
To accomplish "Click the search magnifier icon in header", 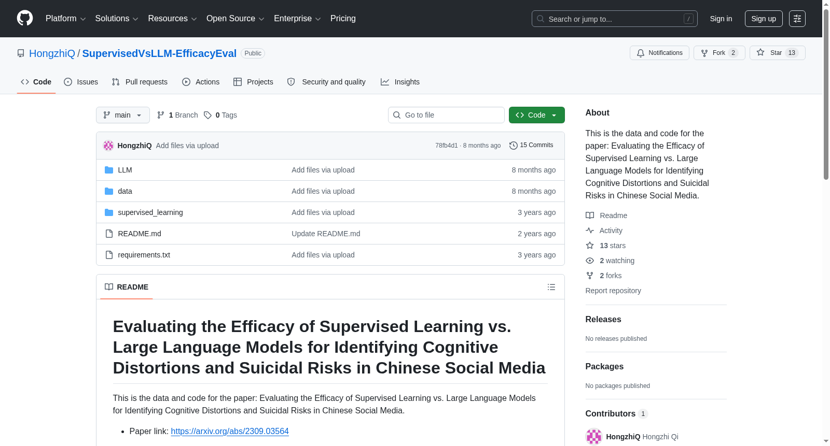I will [541, 19].
